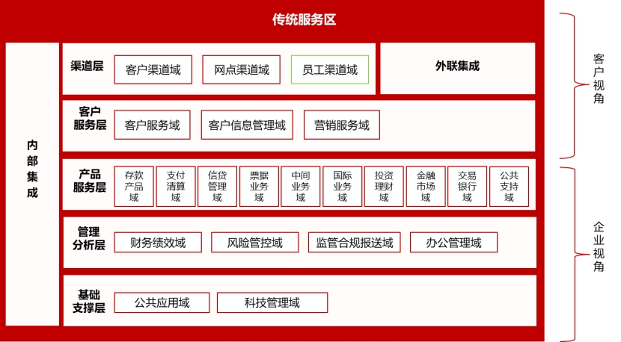This screenshot has width=621, height=342.
Task: Select the 风险管控域 box
Action: [x=254, y=243]
